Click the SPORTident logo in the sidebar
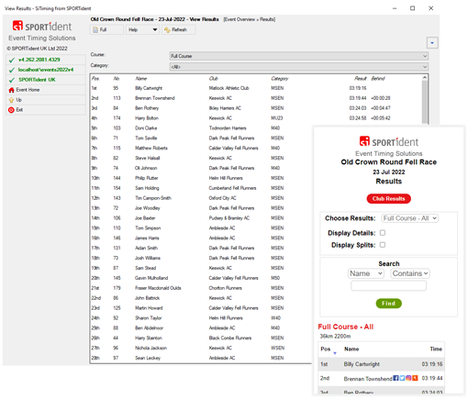 [x=42, y=26]
